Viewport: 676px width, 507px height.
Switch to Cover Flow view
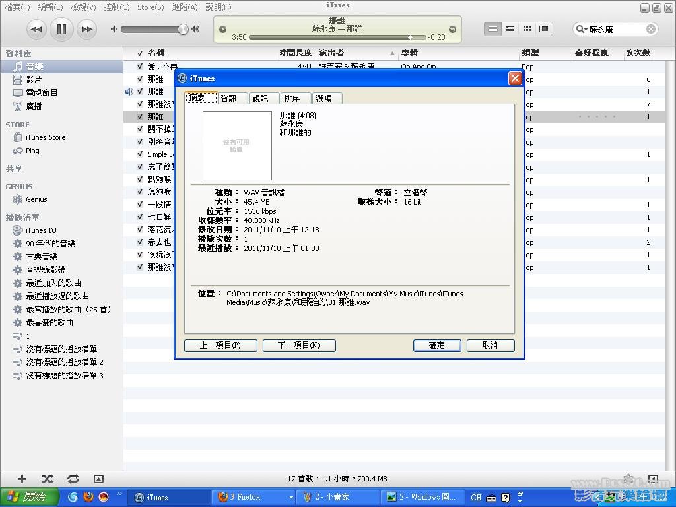point(544,29)
